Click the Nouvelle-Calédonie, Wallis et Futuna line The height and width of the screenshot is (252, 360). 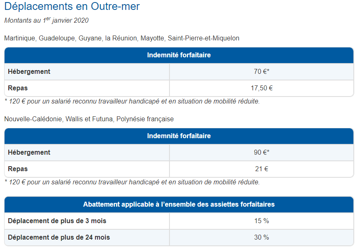[89, 119]
